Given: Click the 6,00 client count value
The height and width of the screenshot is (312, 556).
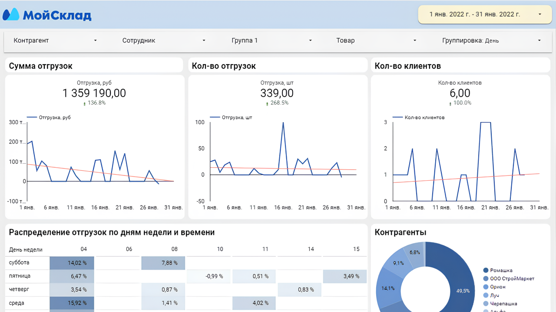Looking at the screenshot, I should (460, 93).
